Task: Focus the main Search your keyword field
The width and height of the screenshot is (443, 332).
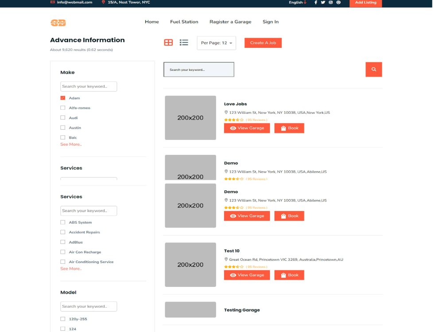Action: [x=199, y=69]
